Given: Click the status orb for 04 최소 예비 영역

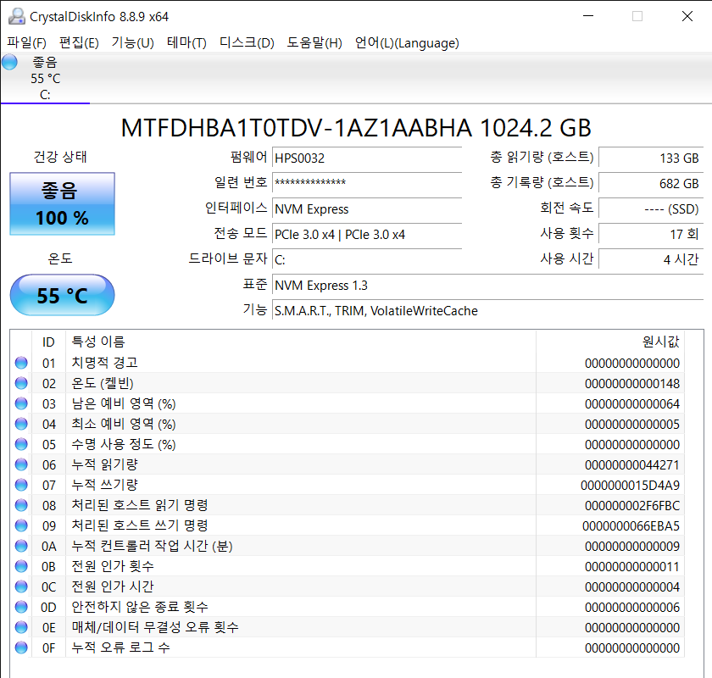Looking at the screenshot, I should 21,424.
